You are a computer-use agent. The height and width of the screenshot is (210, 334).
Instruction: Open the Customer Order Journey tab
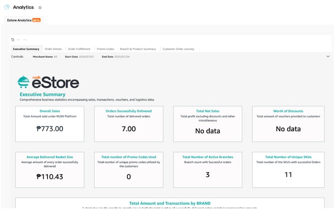pyautogui.click(x=178, y=49)
